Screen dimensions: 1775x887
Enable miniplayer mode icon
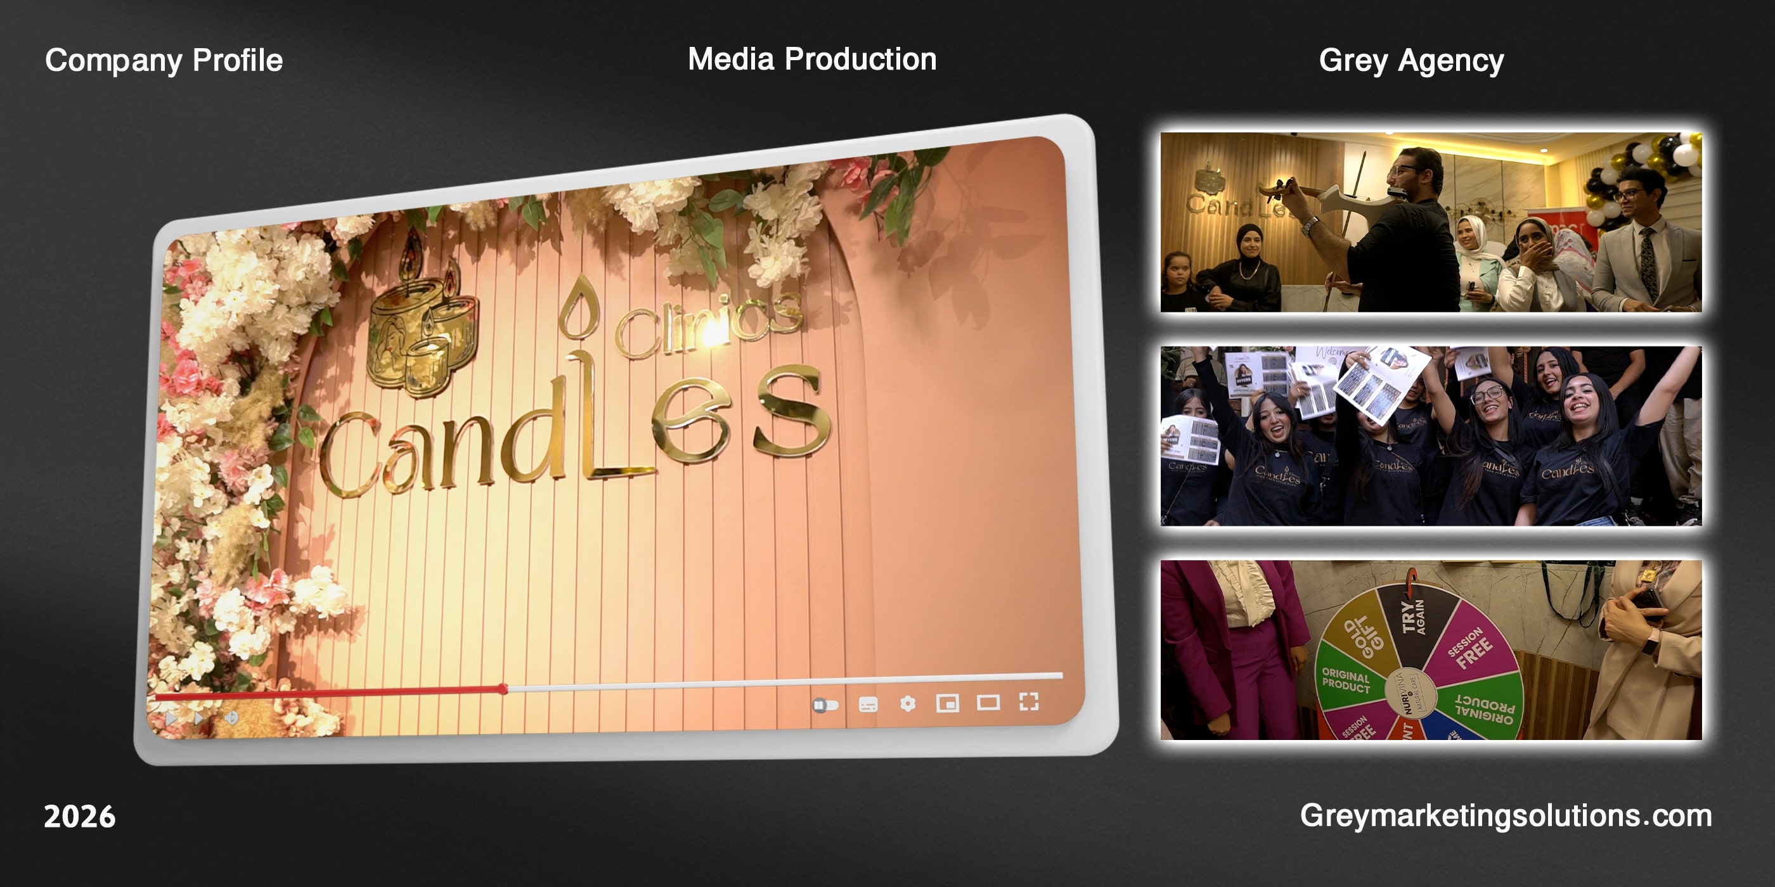[948, 703]
